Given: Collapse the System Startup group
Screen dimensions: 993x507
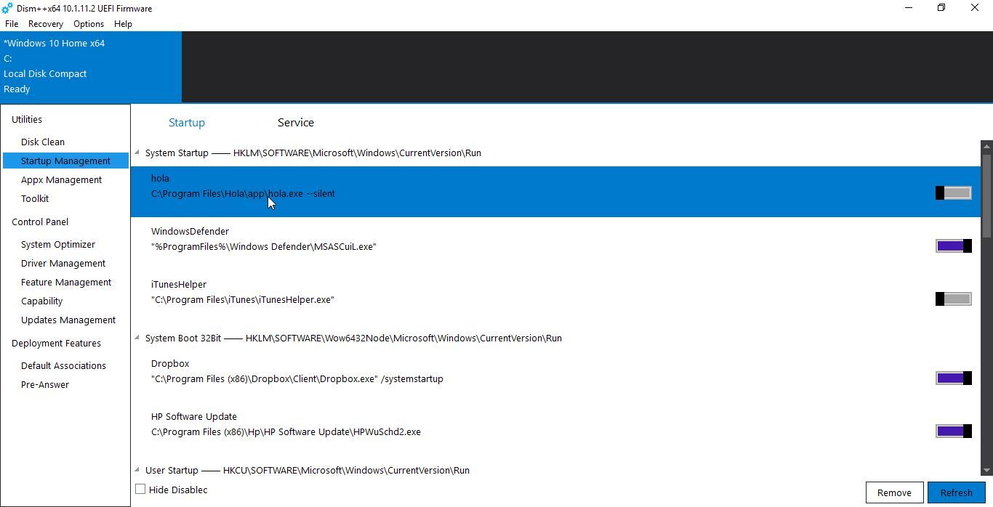Looking at the screenshot, I should (137, 153).
